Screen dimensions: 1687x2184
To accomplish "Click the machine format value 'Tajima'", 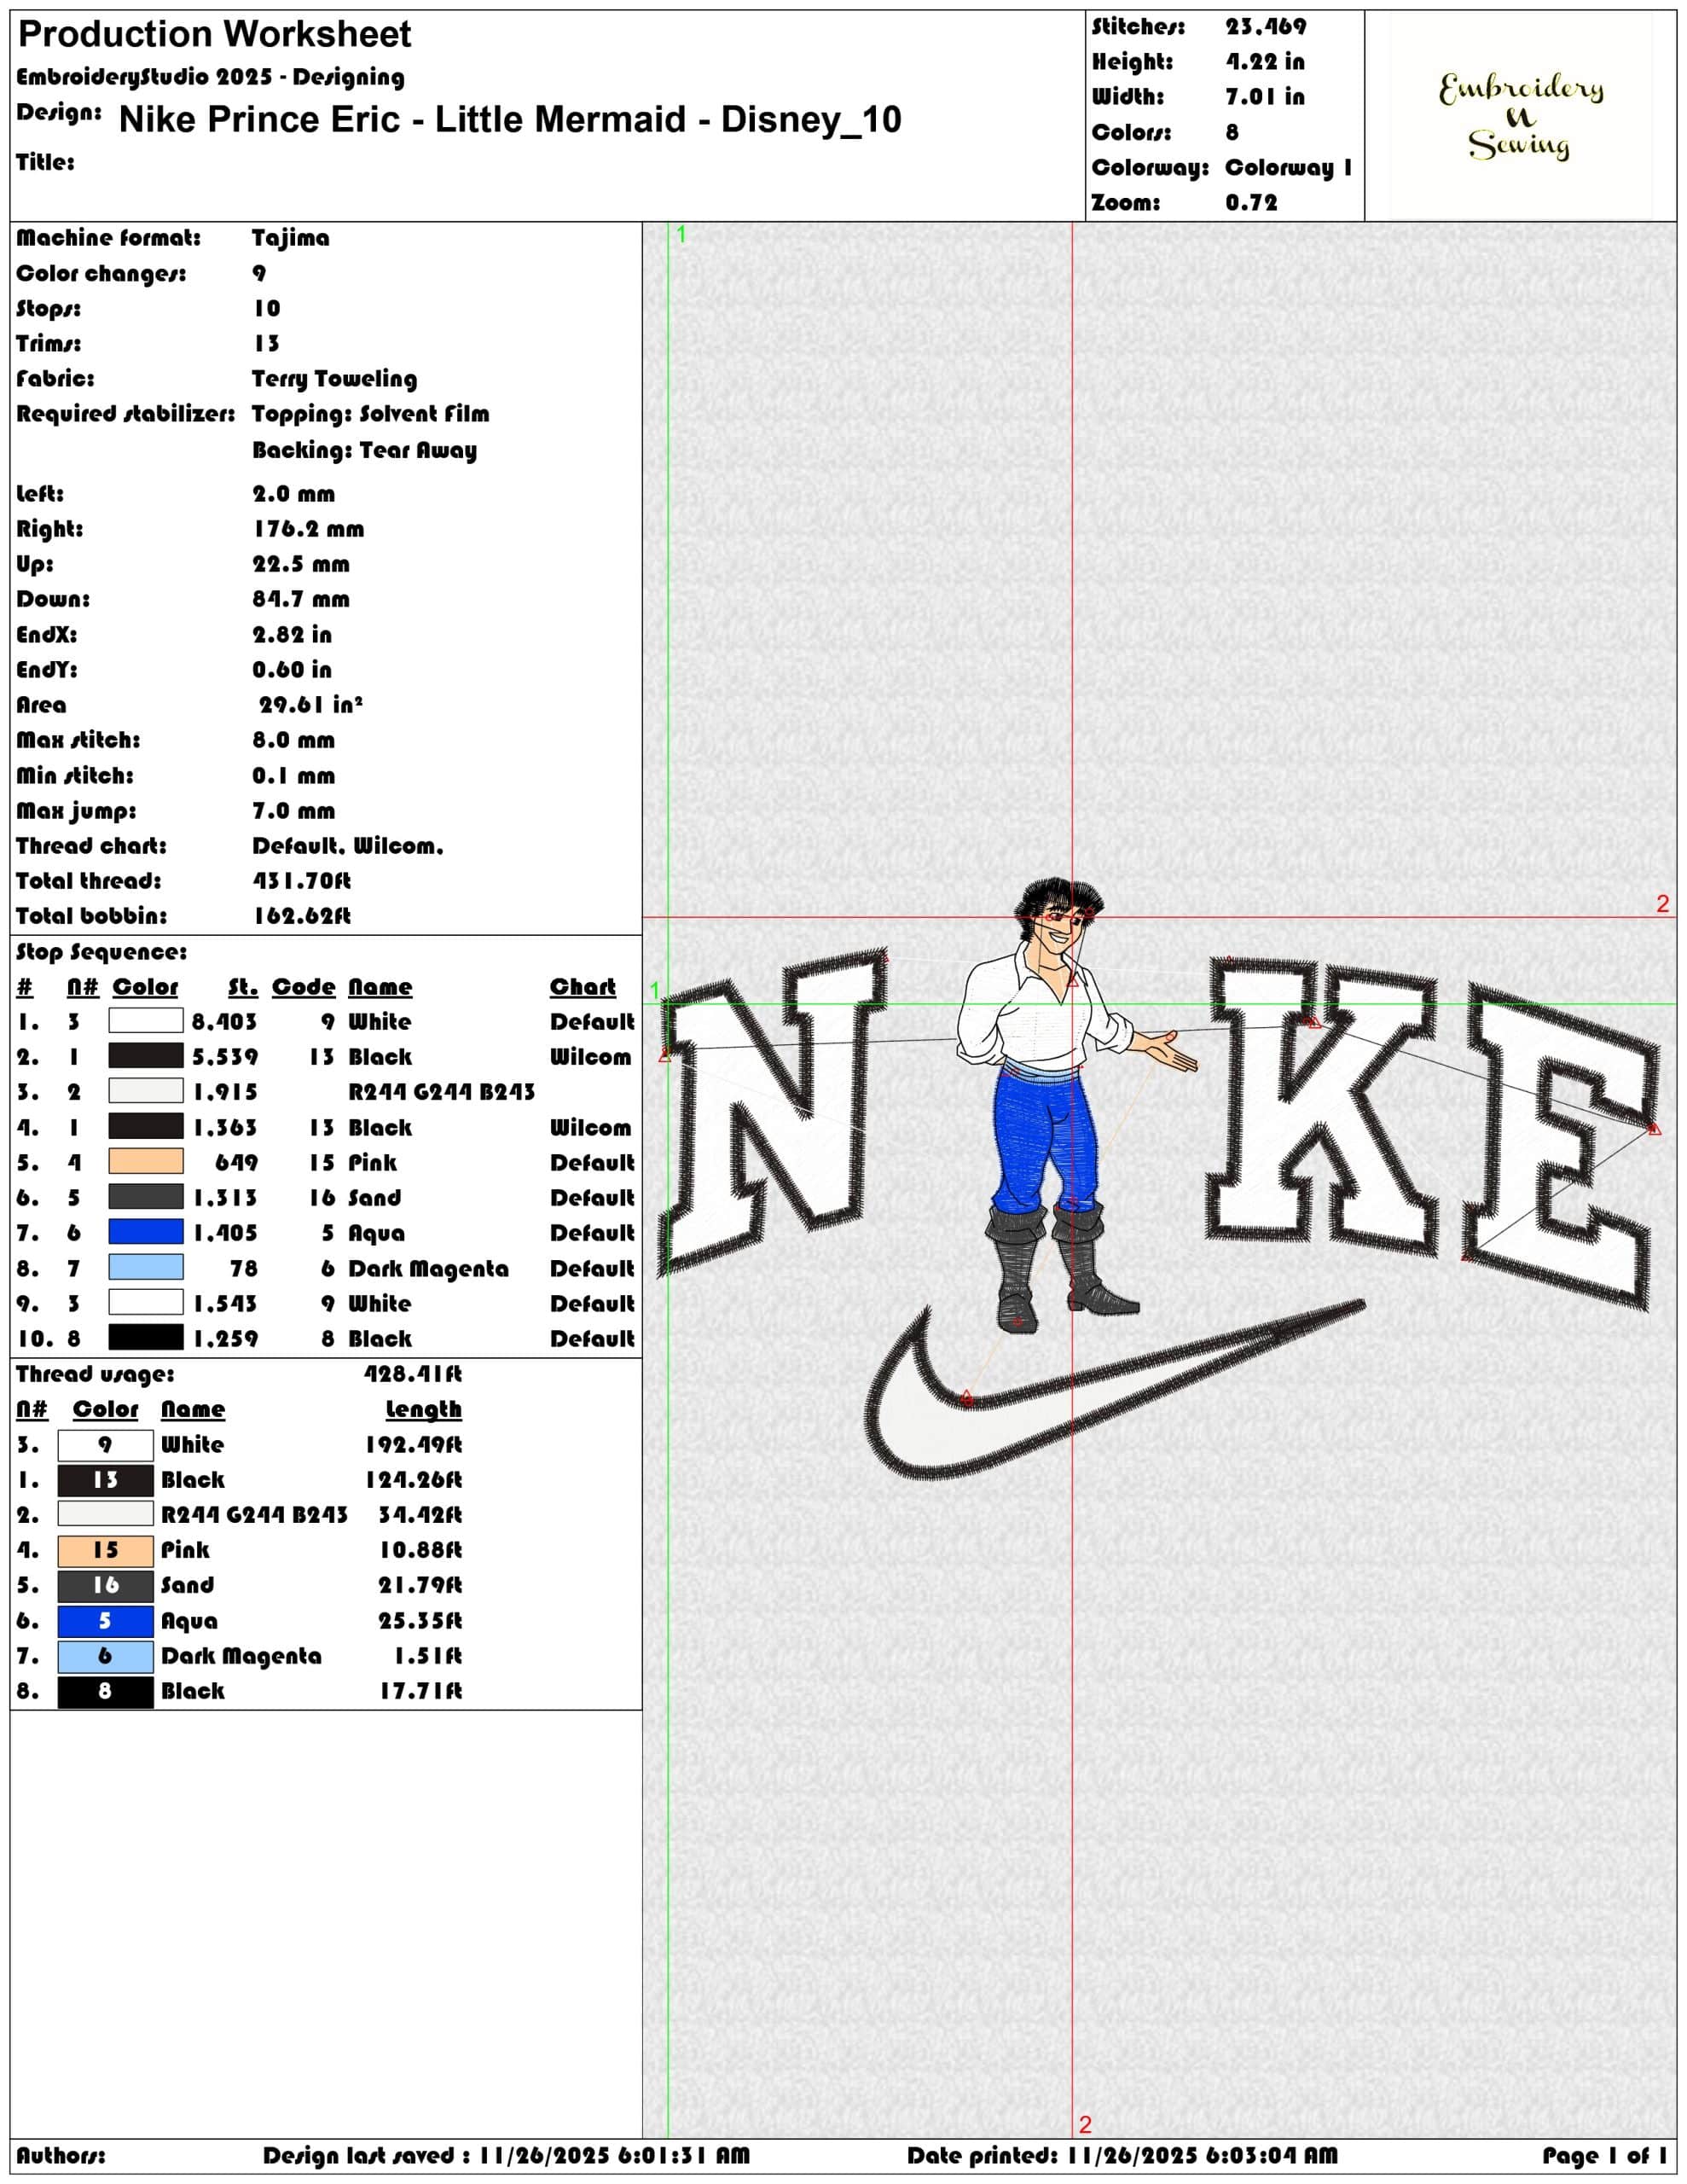I will point(291,238).
